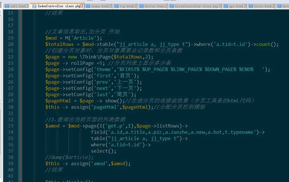Click the setConfig 'prev' line with '上一页'
This screenshot has width=289, height=182.
point(94,82)
